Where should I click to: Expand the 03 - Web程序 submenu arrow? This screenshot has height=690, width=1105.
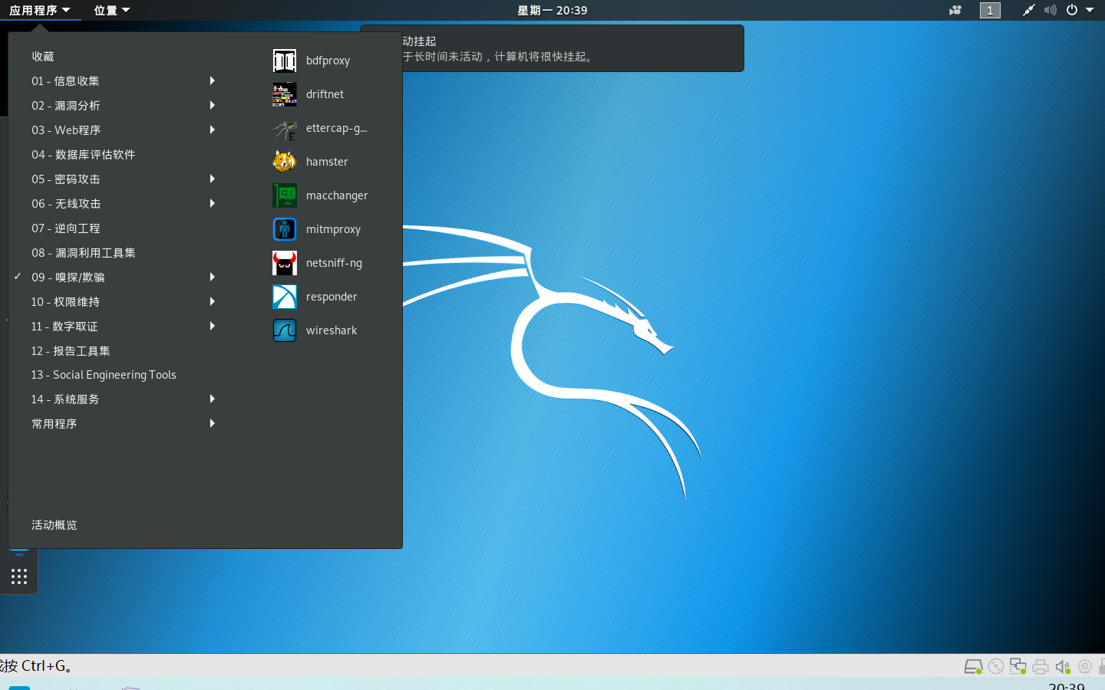pyautogui.click(x=213, y=130)
